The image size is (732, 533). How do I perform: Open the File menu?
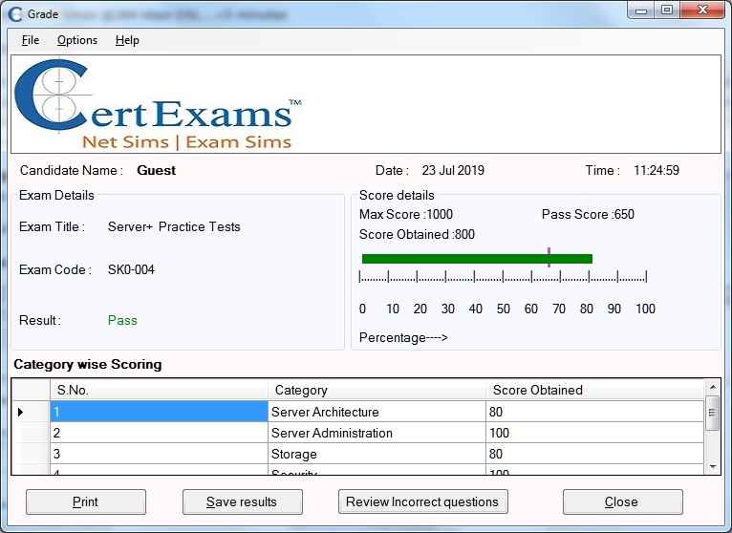point(31,40)
